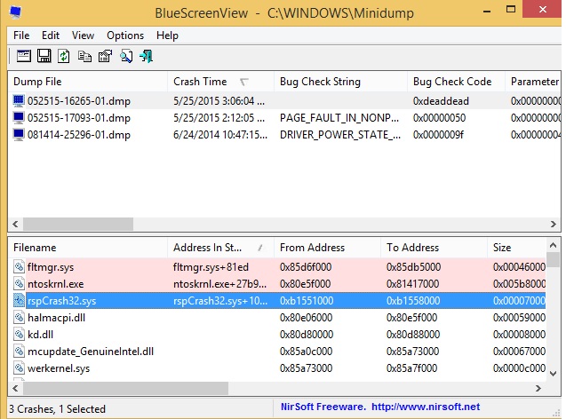Image resolution: width=566 pixels, height=419 pixels.
Task: Click the werkernel.sys file icon
Action: tap(20, 368)
